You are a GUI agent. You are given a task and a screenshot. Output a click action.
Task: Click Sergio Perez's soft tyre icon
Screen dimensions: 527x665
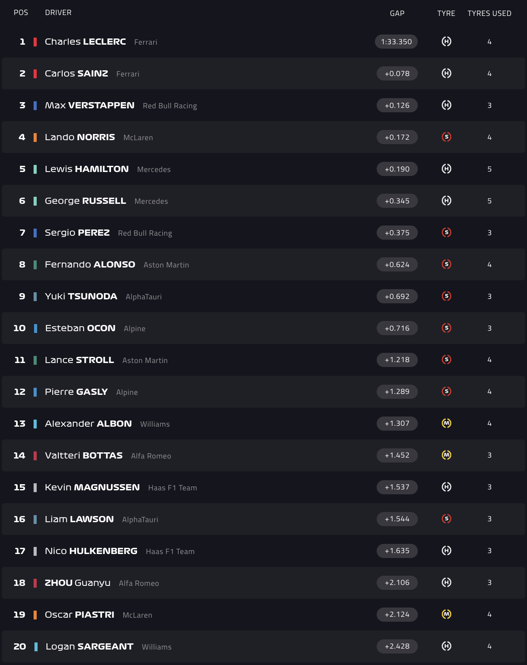[447, 233]
